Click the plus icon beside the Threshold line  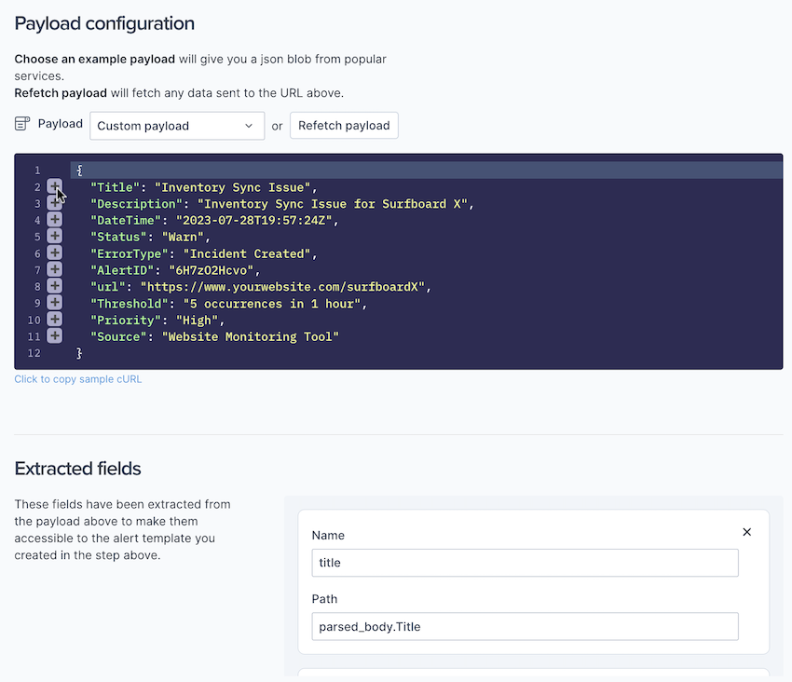point(54,303)
